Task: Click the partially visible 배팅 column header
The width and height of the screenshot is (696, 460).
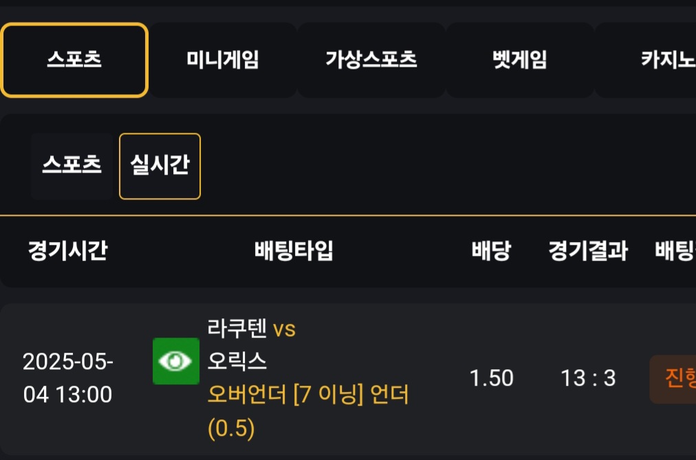Action: 675,250
